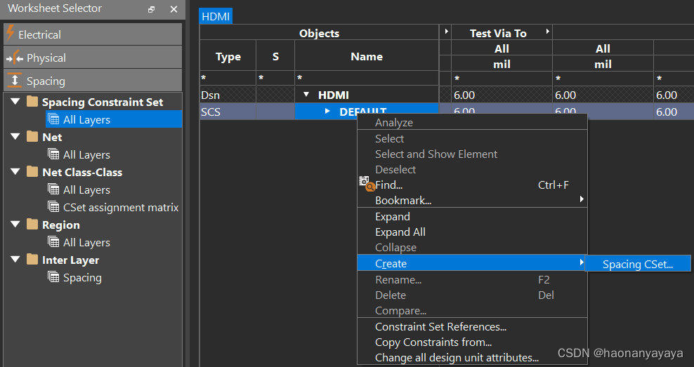
Task: Open Constraint Set References dialog
Action: [x=472, y=327]
